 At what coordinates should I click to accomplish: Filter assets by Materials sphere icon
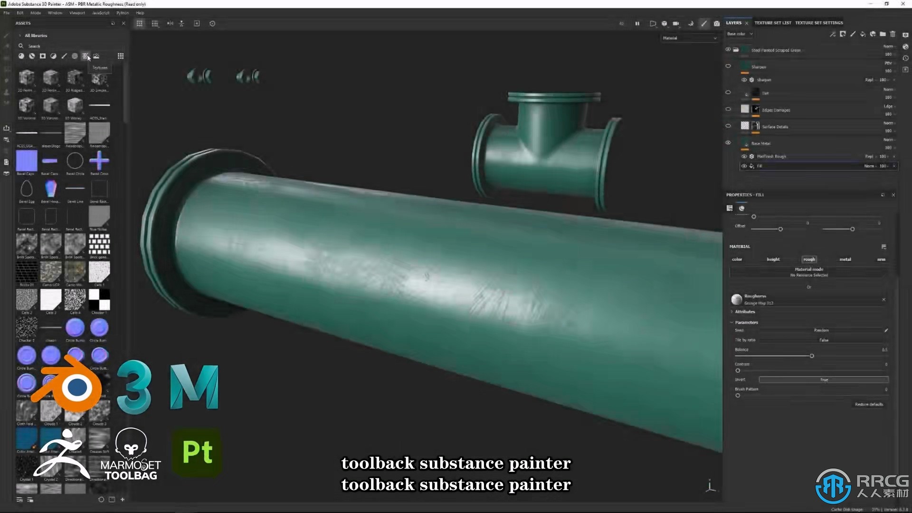click(x=21, y=56)
